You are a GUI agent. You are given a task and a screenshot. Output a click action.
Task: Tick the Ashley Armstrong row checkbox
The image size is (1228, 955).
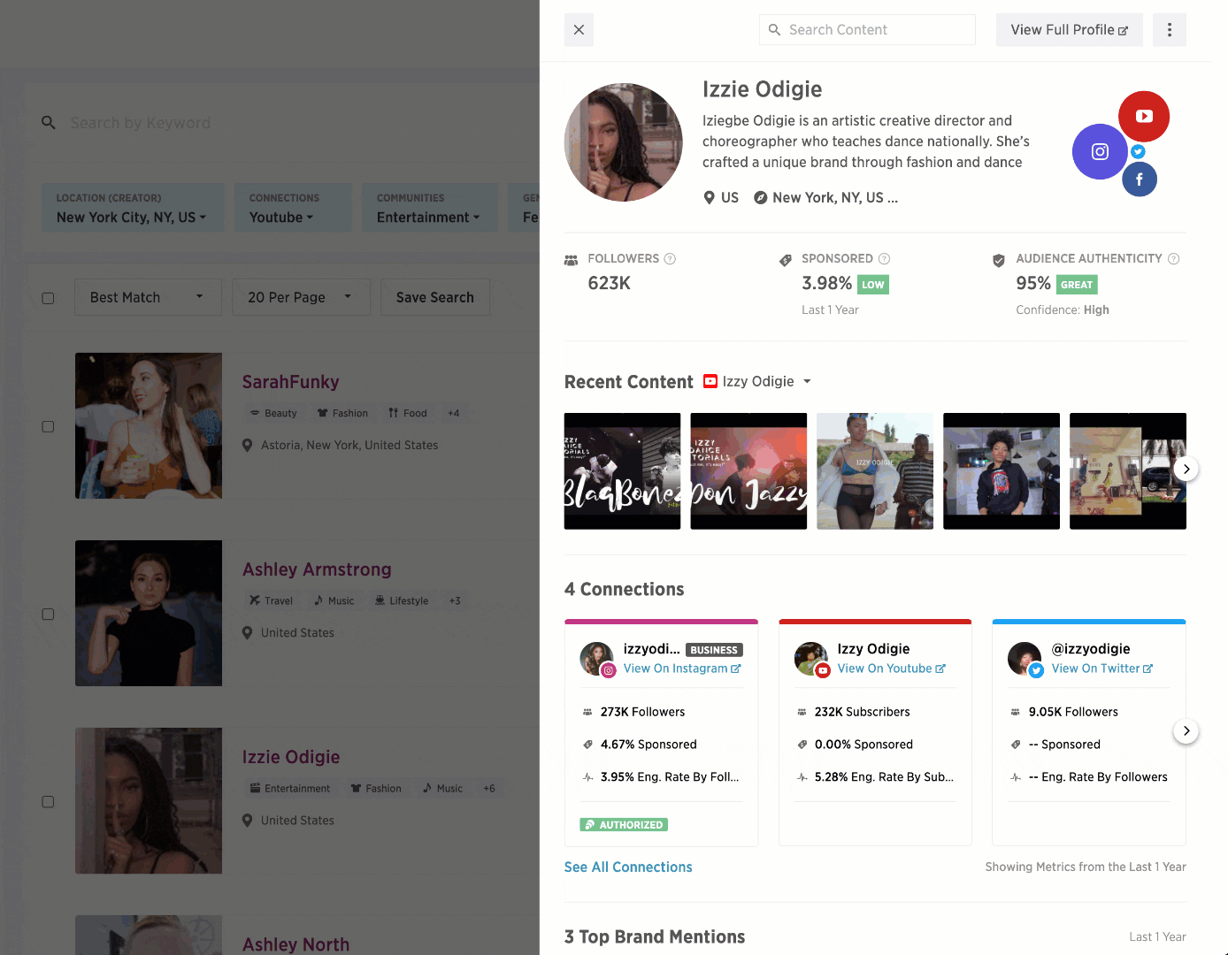48,614
